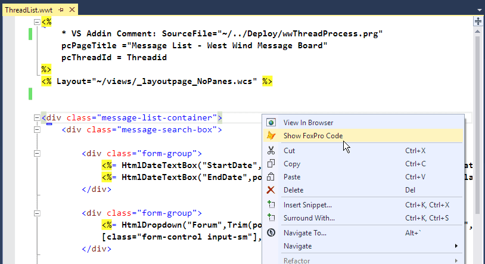The image size is (485, 264).
Task: Close the ThreadList.wwt tab
Action: [x=71, y=11]
